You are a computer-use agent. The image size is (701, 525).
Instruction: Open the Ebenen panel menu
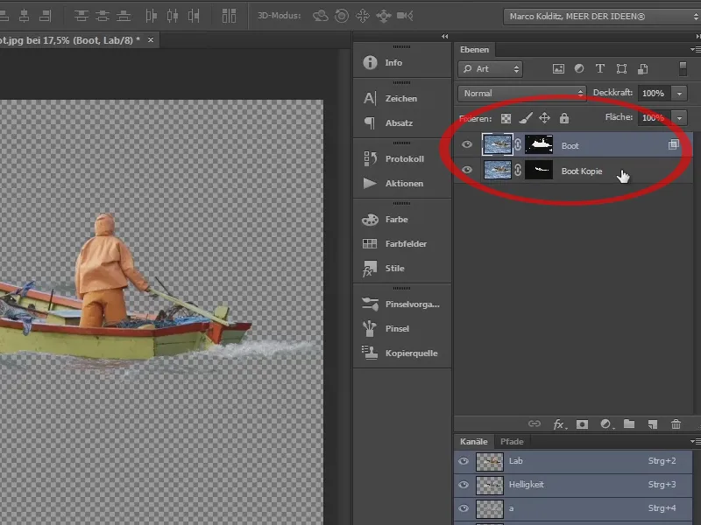click(695, 49)
